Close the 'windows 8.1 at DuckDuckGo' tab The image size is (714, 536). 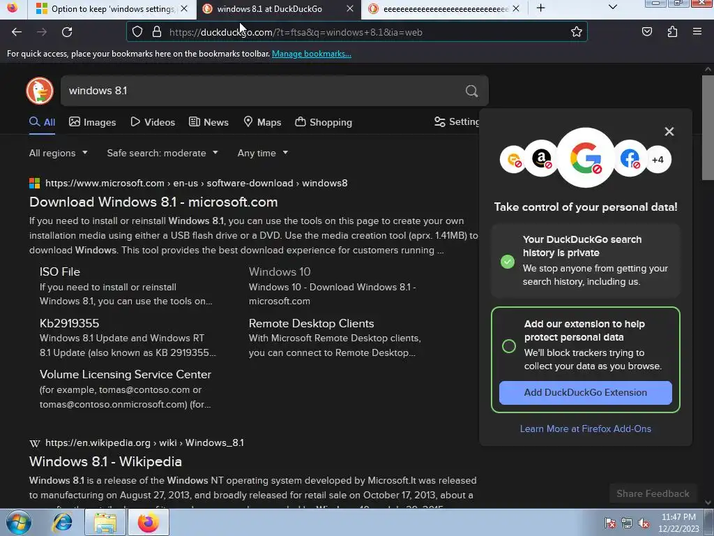click(350, 8)
